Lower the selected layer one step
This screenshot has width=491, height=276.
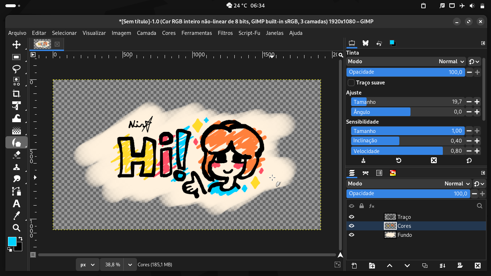[407, 266]
